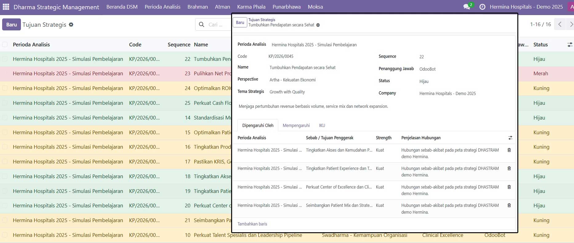The height and width of the screenshot is (243, 574).
Task: Go to previous page of records
Action: coord(560,24)
